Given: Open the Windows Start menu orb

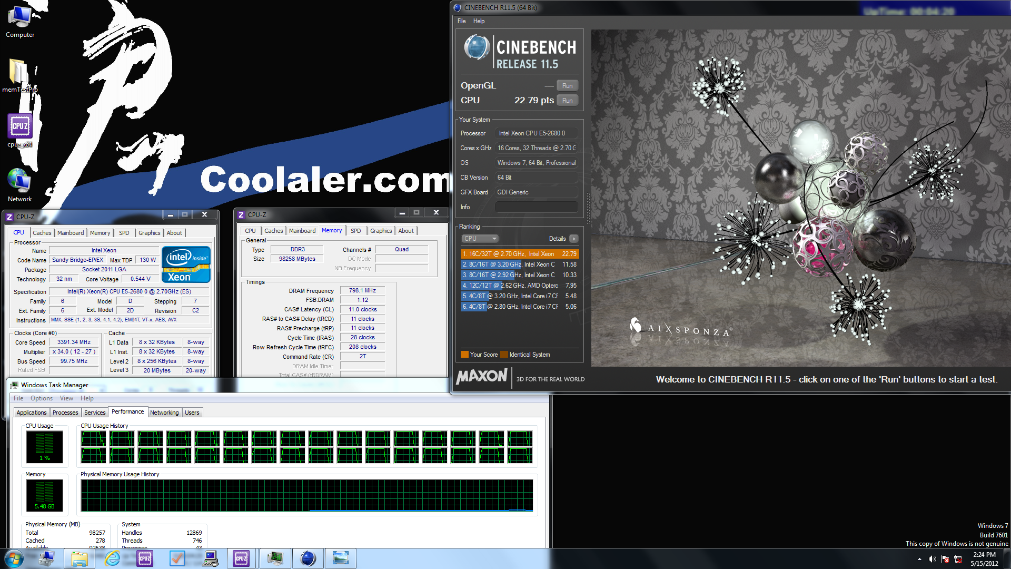Looking at the screenshot, I should point(14,558).
